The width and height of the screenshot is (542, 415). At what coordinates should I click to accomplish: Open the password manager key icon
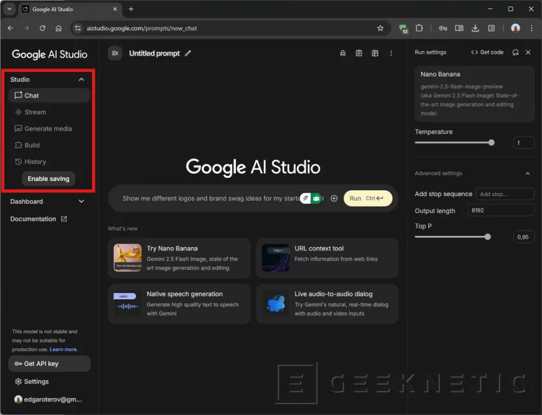point(443,28)
